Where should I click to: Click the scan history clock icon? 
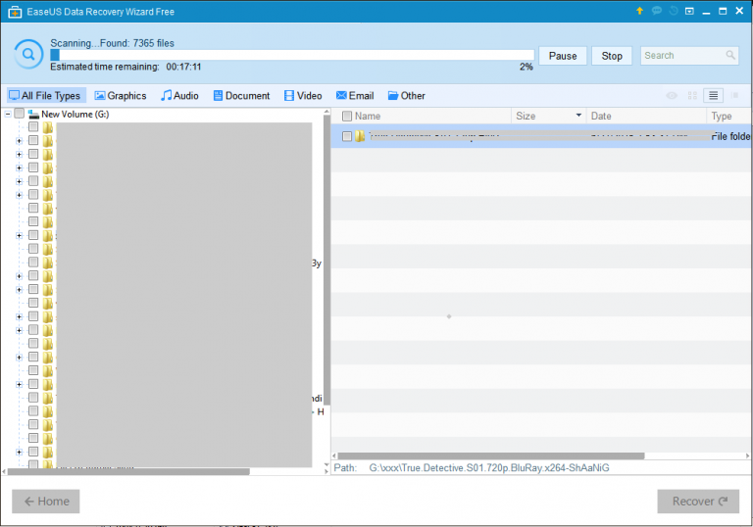[674, 11]
